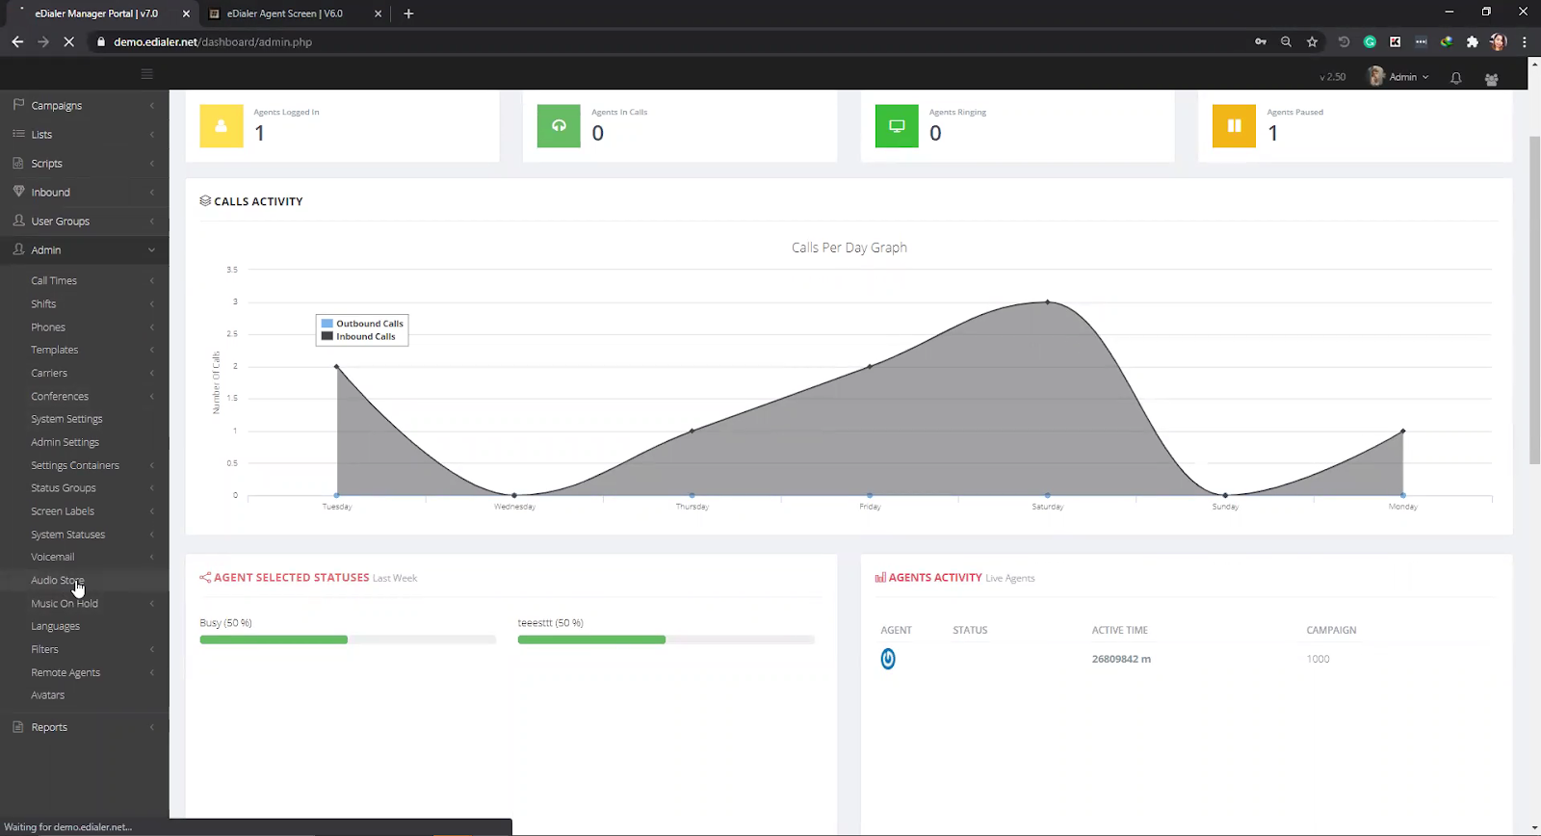Expand the Campaigns sidebar menu

pyautogui.click(x=85, y=105)
